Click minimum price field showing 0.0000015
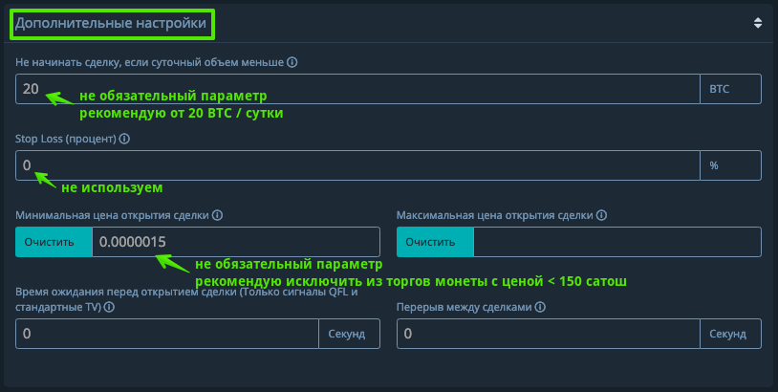778x392 pixels. 235,241
